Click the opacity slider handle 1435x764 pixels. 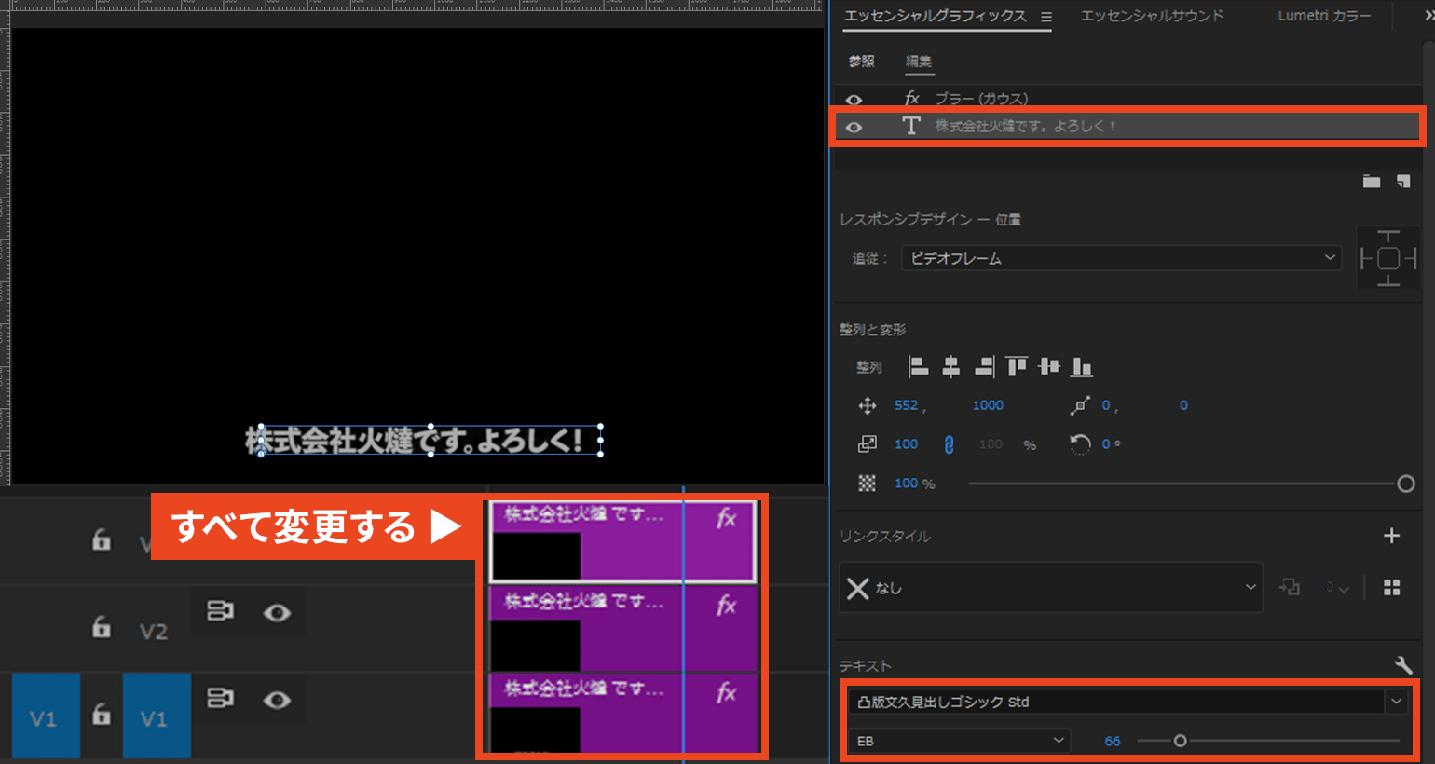coord(1406,484)
